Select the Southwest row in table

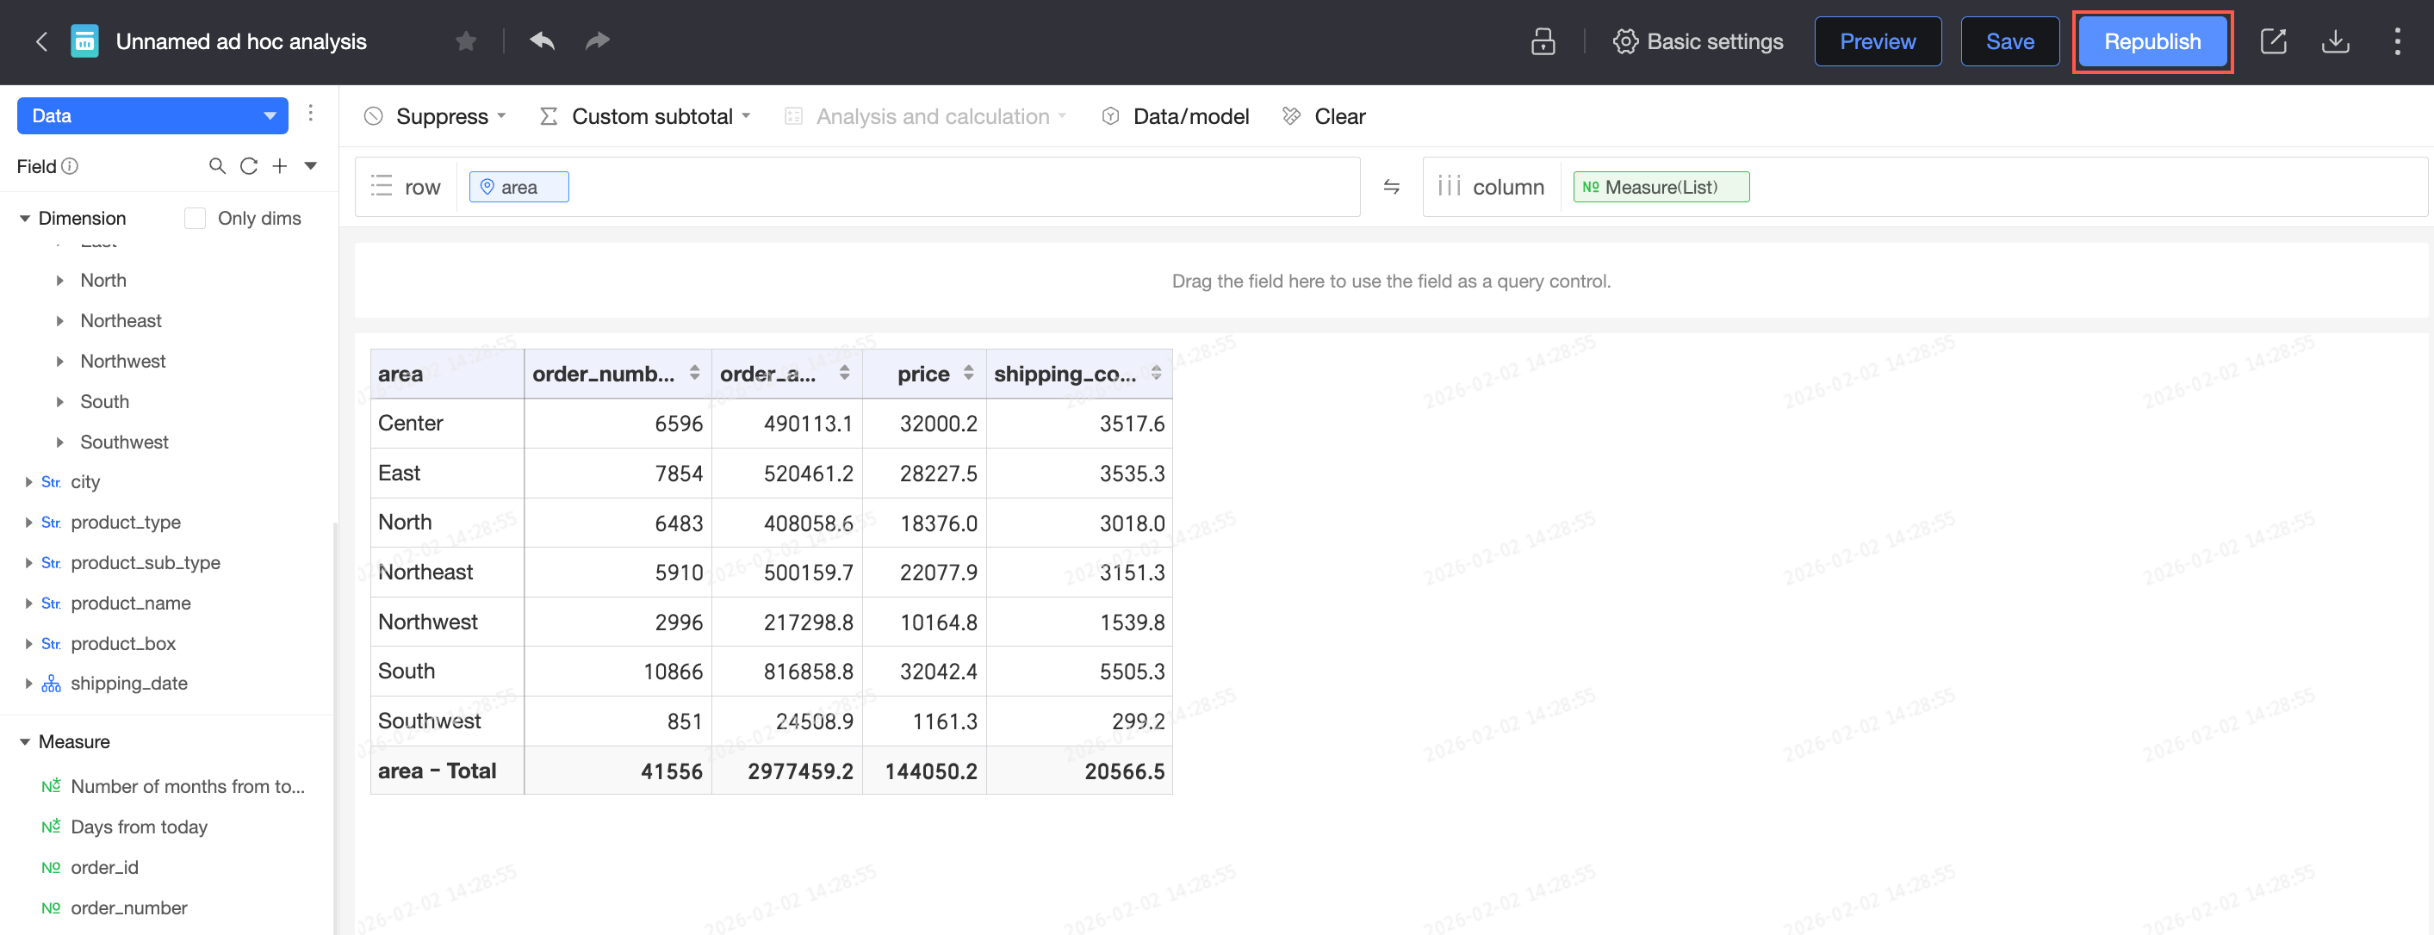(x=429, y=721)
